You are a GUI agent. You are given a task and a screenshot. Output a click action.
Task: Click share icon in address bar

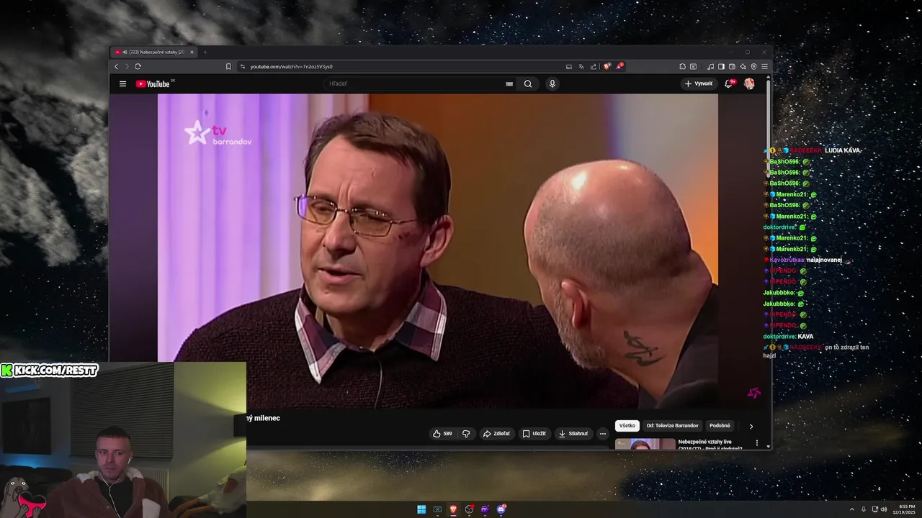coord(593,66)
